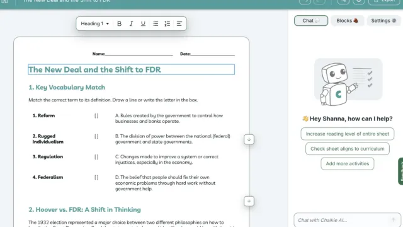Toggle italic formatting

tap(131, 24)
